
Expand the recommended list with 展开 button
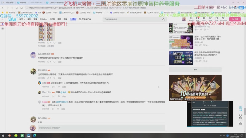[x=195, y=70]
